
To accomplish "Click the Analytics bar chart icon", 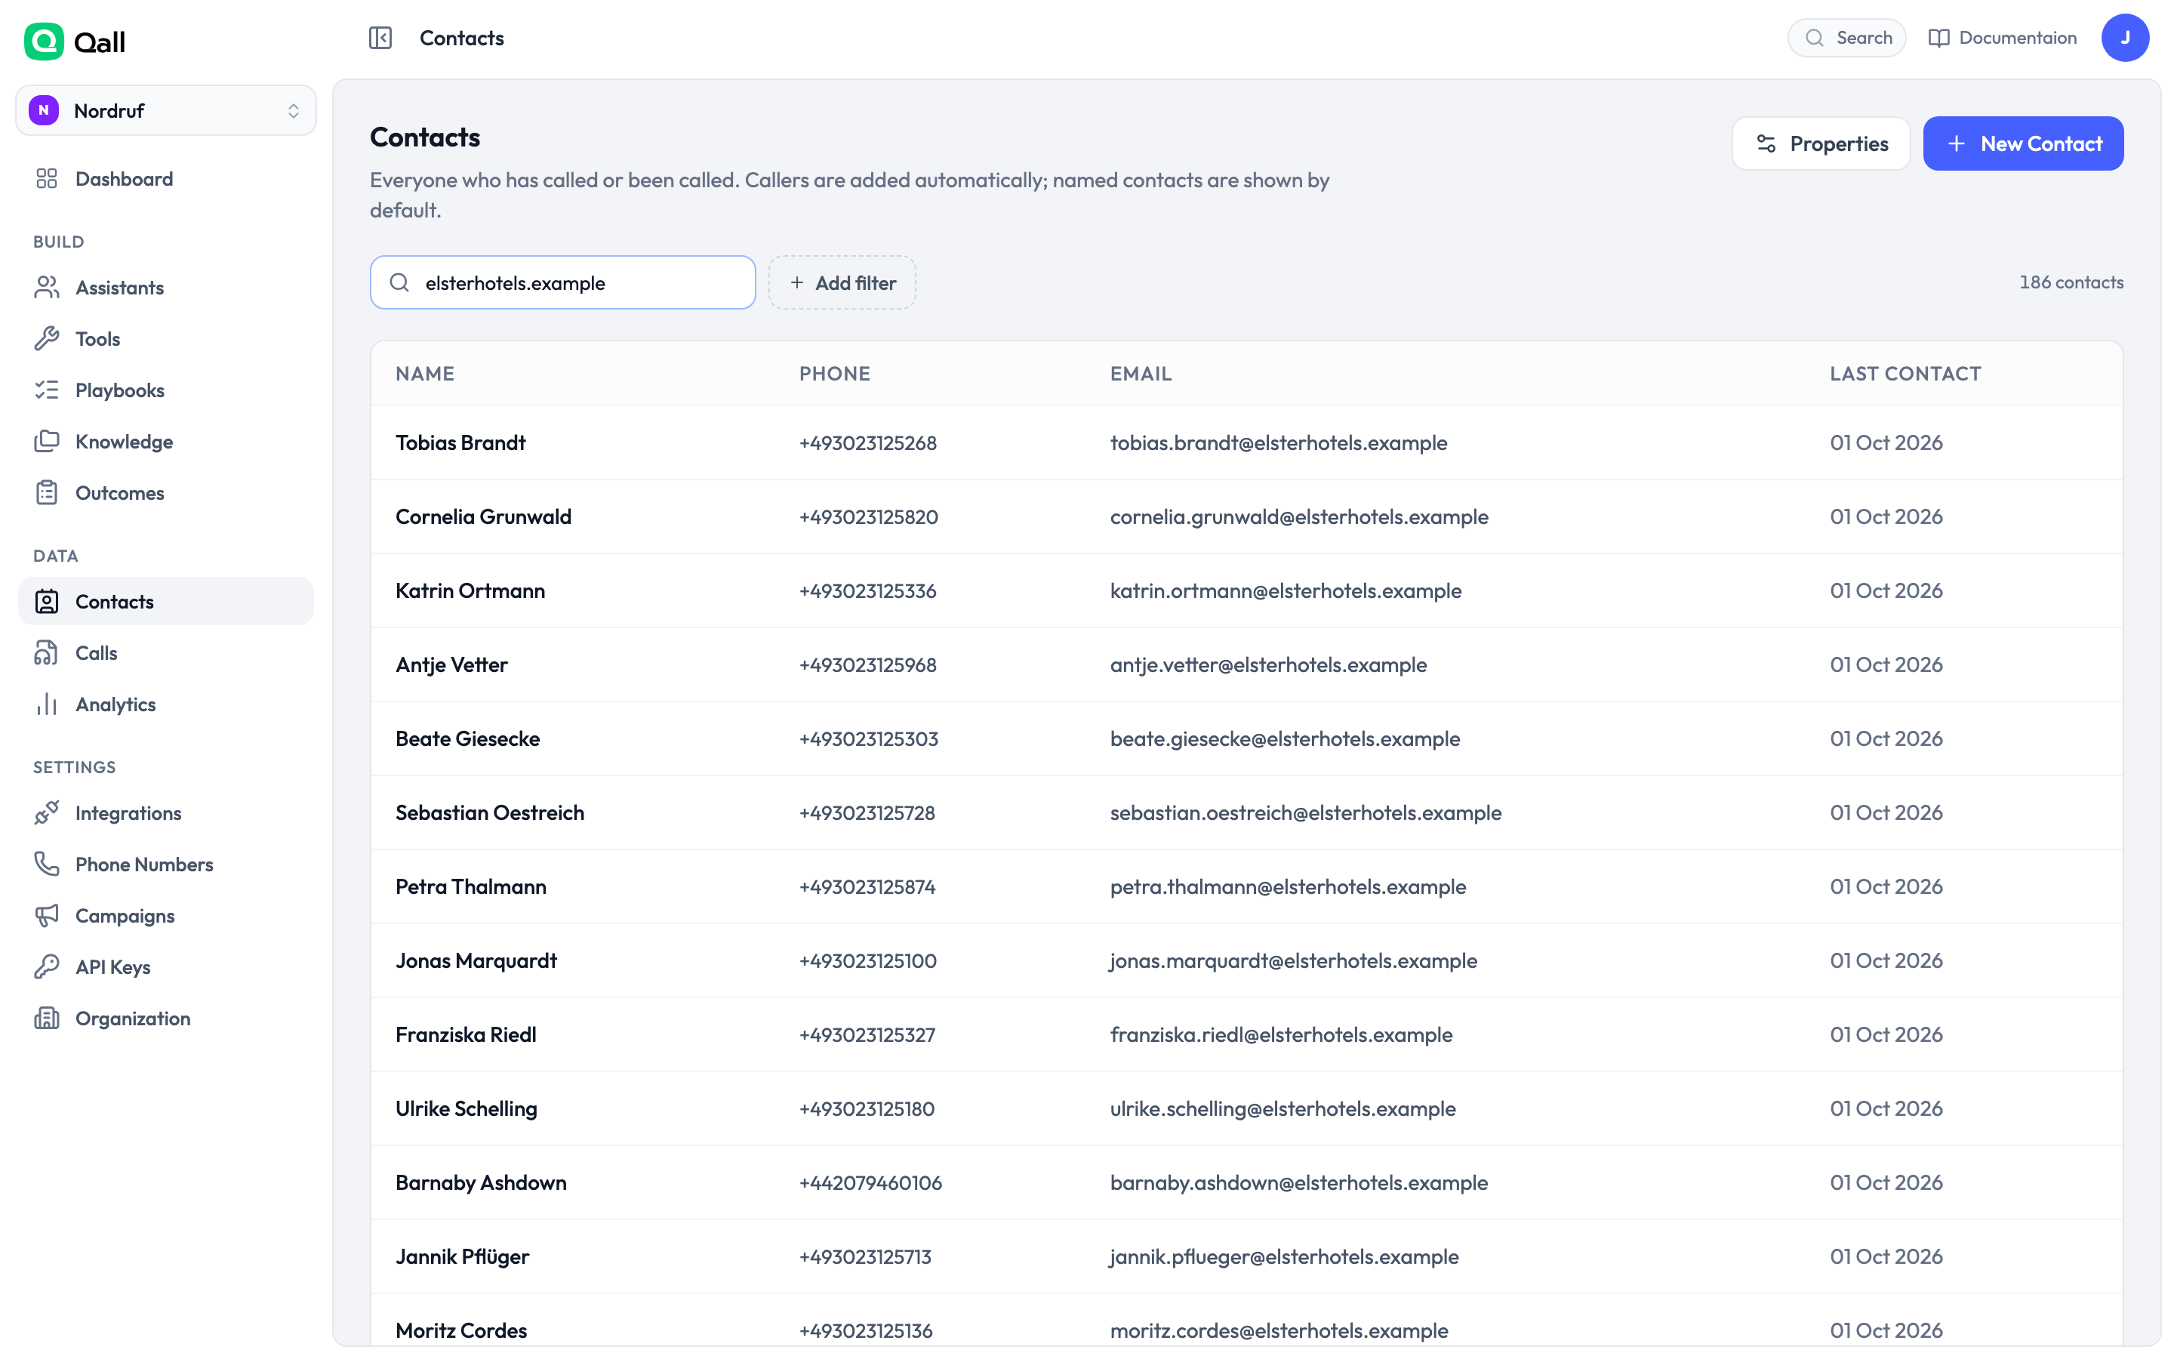I will pyautogui.click(x=47, y=704).
